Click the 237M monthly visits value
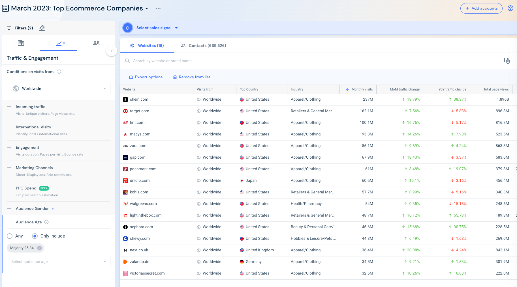The image size is (517, 287). point(368,100)
